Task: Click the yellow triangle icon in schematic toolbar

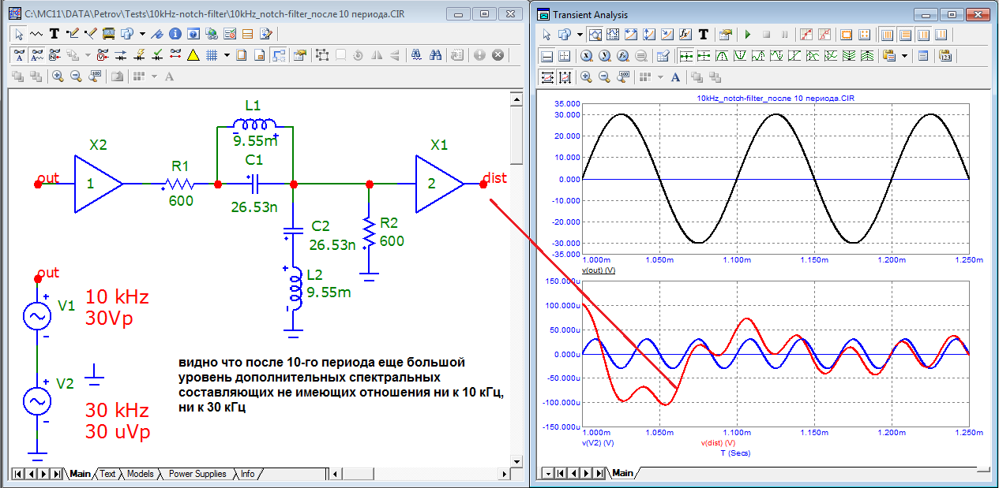Action: (x=193, y=55)
